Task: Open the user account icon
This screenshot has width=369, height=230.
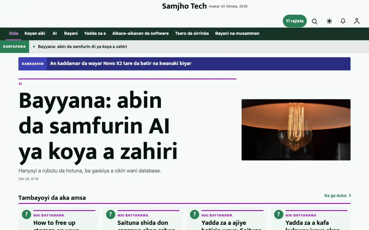Action: 357,21
